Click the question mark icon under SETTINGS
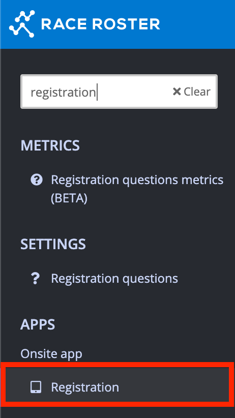Viewport: 235px width, 418px height. coord(36,279)
